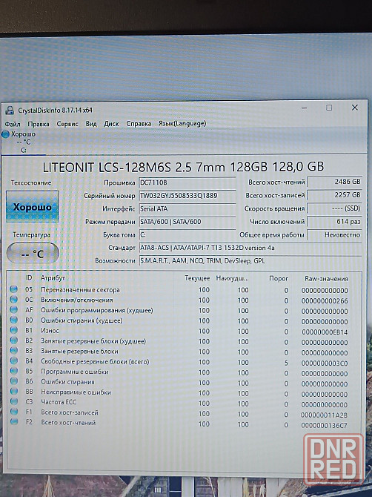Click the status circle for Переназначенные сектора
372x497 pixels.
(13, 289)
